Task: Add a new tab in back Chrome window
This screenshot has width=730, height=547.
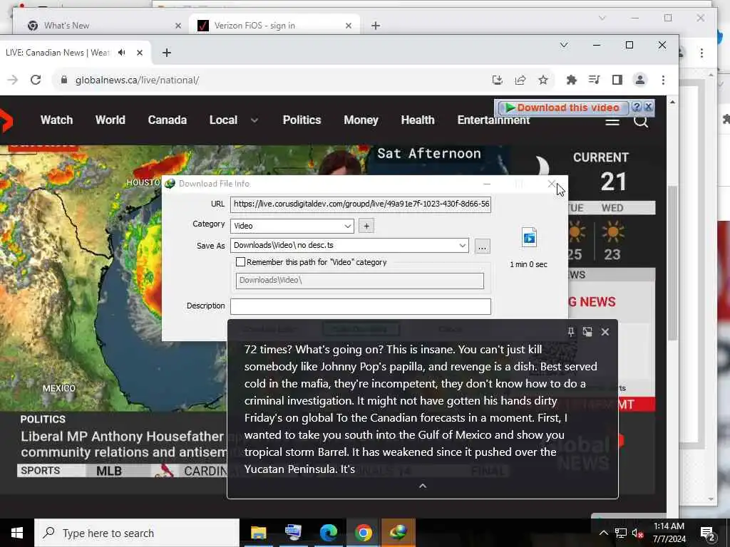Action: pos(376,26)
